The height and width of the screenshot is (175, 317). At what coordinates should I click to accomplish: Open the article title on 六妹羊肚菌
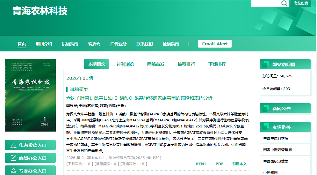(x=139, y=98)
